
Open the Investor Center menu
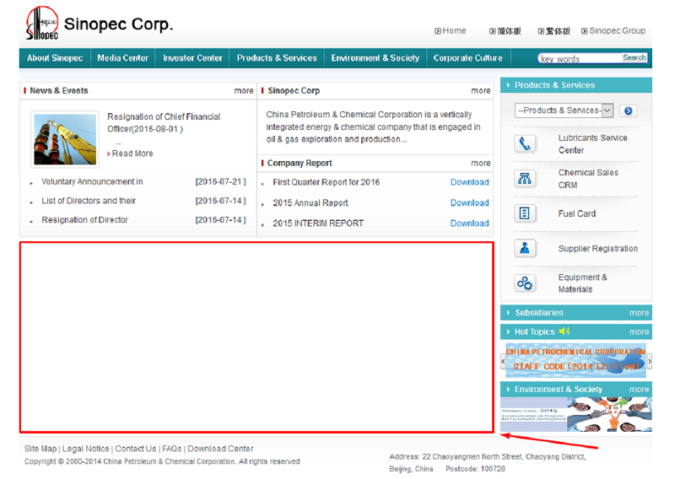click(192, 58)
